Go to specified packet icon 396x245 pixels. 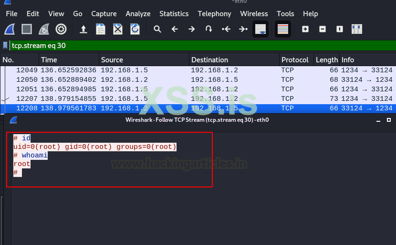(x=208, y=29)
